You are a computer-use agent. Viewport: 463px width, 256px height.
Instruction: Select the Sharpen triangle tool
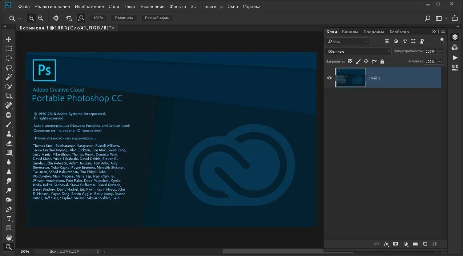tap(9, 171)
